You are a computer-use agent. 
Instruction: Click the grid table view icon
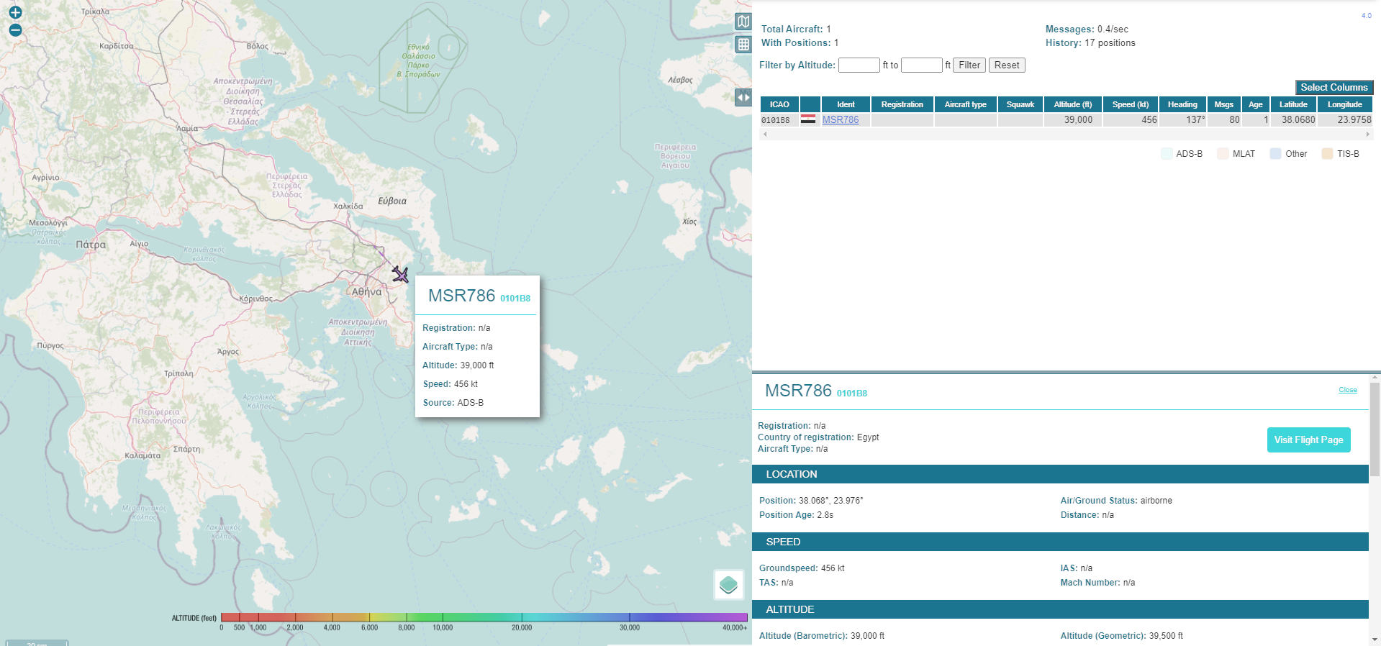[743, 45]
